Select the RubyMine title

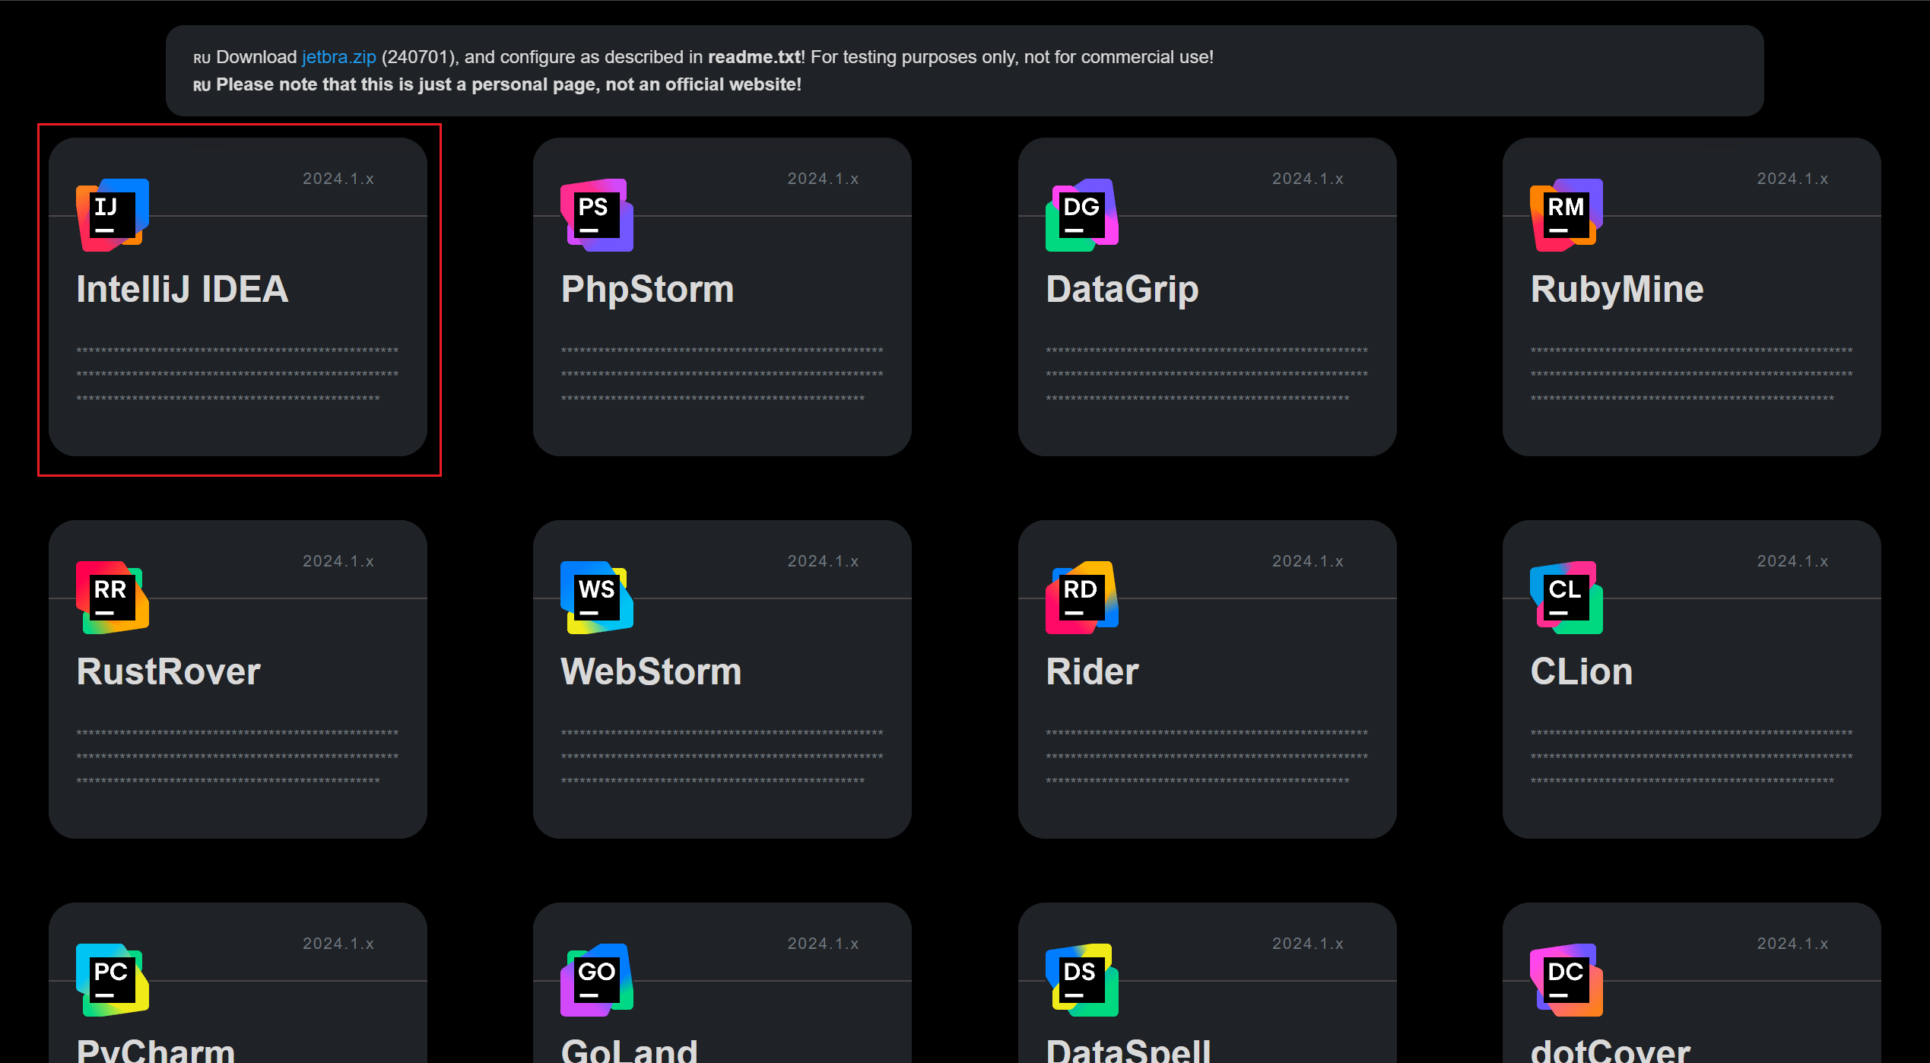coord(1617,290)
